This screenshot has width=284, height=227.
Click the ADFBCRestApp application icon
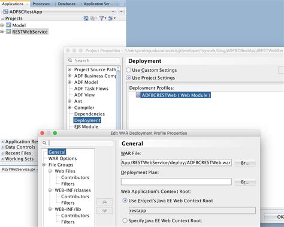(5, 11)
